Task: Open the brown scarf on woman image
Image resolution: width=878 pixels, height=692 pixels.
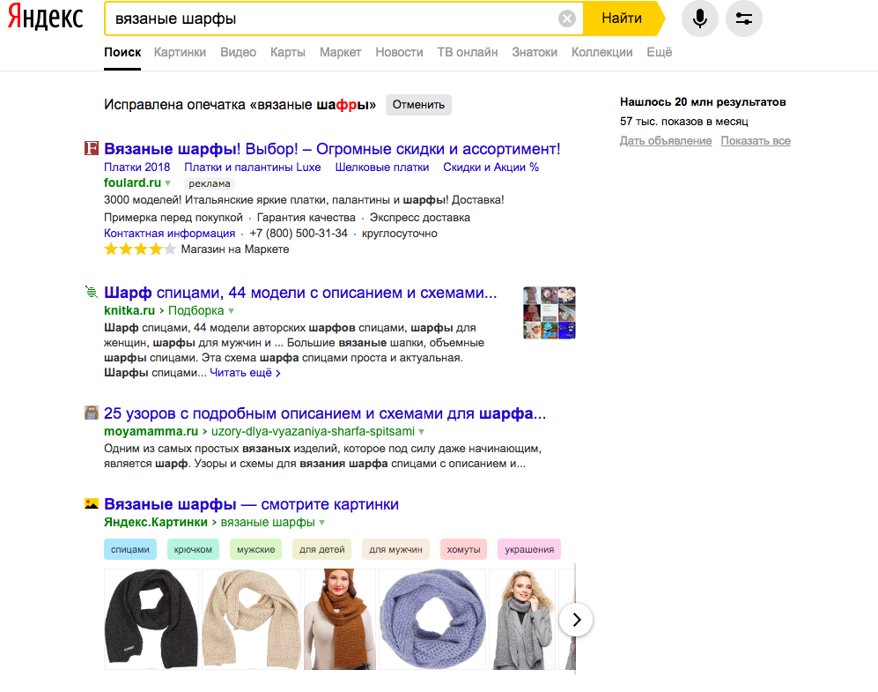Action: pos(340,619)
